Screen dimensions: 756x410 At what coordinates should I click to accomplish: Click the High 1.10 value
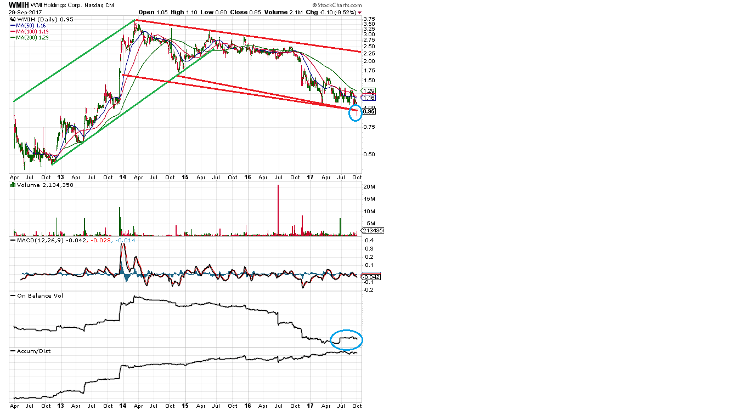[x=184, y=12]
